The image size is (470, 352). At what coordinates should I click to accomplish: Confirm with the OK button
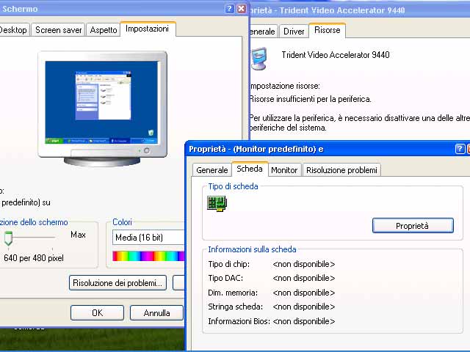[x=97, y=313]
